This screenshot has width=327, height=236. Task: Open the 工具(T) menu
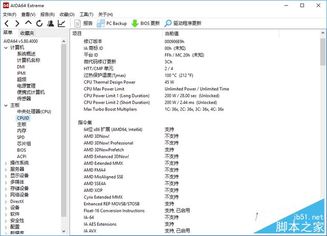[x=86, y=14]
